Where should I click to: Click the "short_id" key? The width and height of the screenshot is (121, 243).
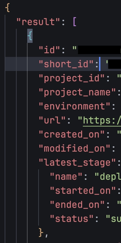coord(66,64)
